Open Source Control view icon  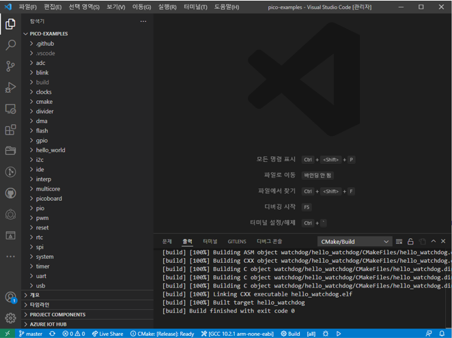pyautogui.click(x=10, y=66)
